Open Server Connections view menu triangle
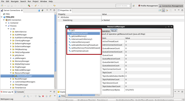The image size is (185, 101). tap(47, 10)
